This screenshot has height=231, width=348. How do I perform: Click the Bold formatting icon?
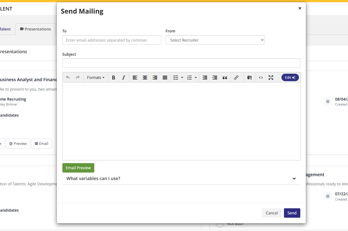coord(113,78)
